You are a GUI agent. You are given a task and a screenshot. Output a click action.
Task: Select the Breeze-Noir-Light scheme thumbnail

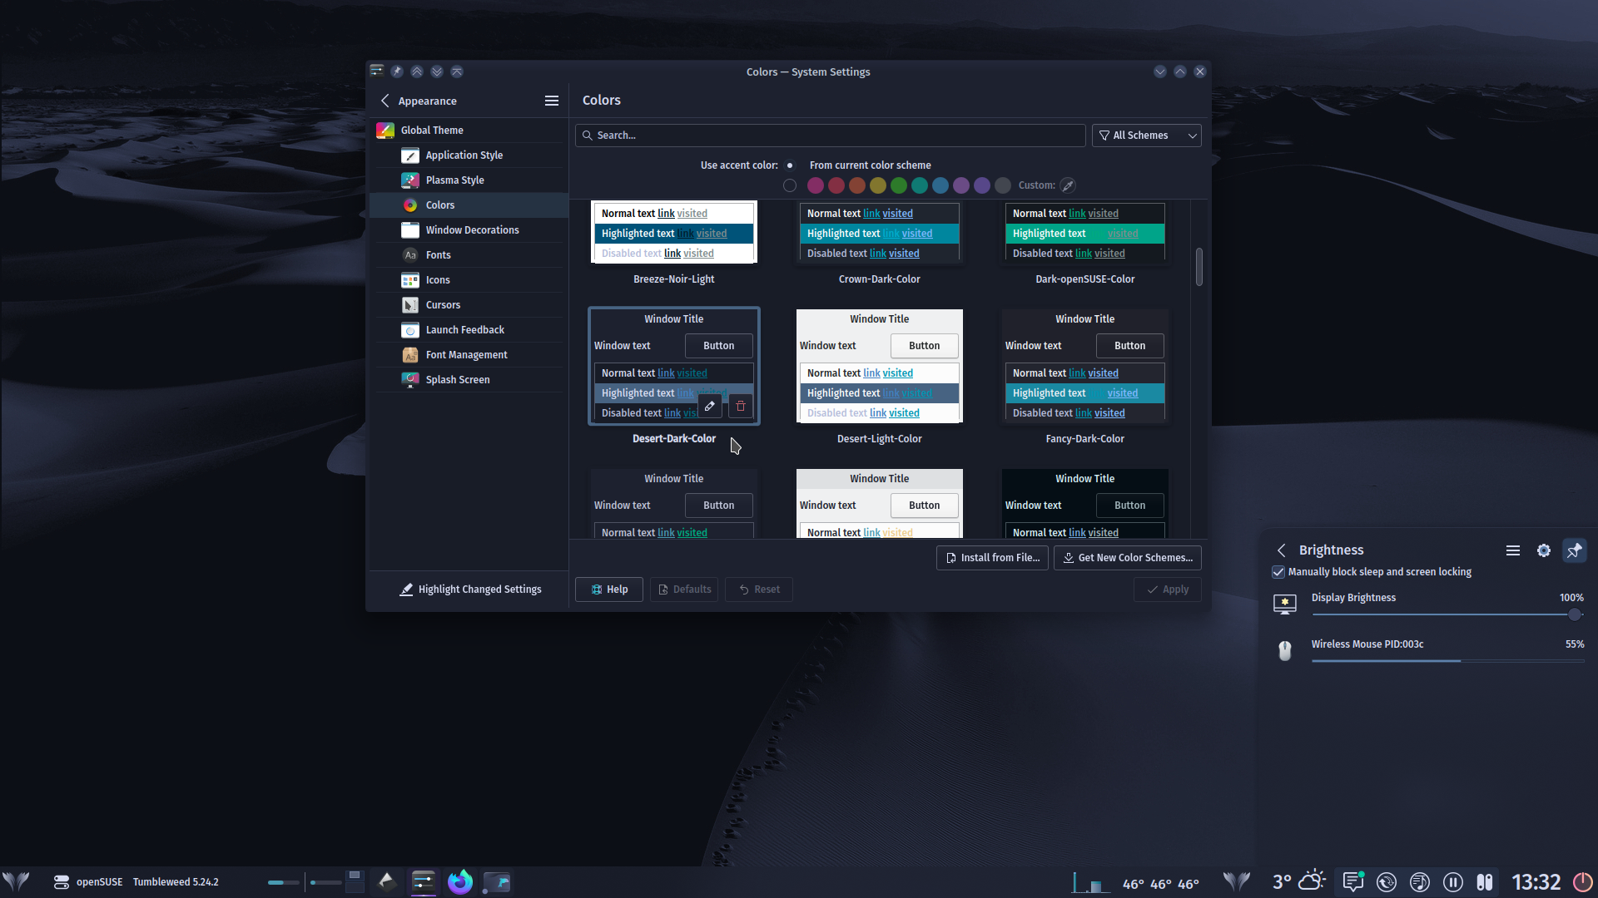674,232
